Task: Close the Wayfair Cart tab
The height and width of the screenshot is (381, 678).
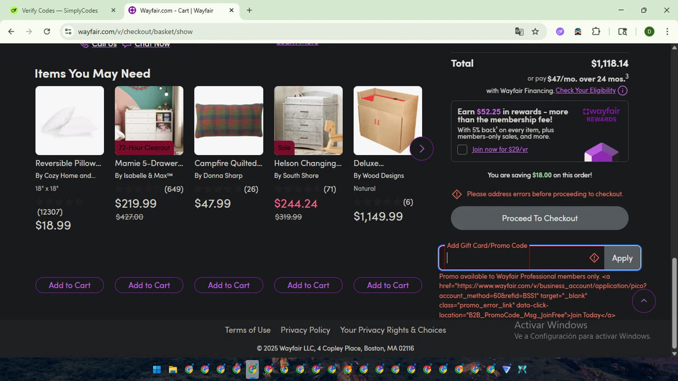Action: 231,10
